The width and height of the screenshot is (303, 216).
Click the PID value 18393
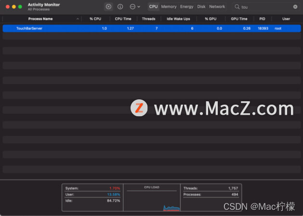pos(263,28)
